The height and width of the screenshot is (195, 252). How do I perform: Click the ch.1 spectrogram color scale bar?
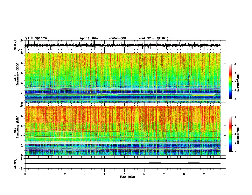coord(230,82)
